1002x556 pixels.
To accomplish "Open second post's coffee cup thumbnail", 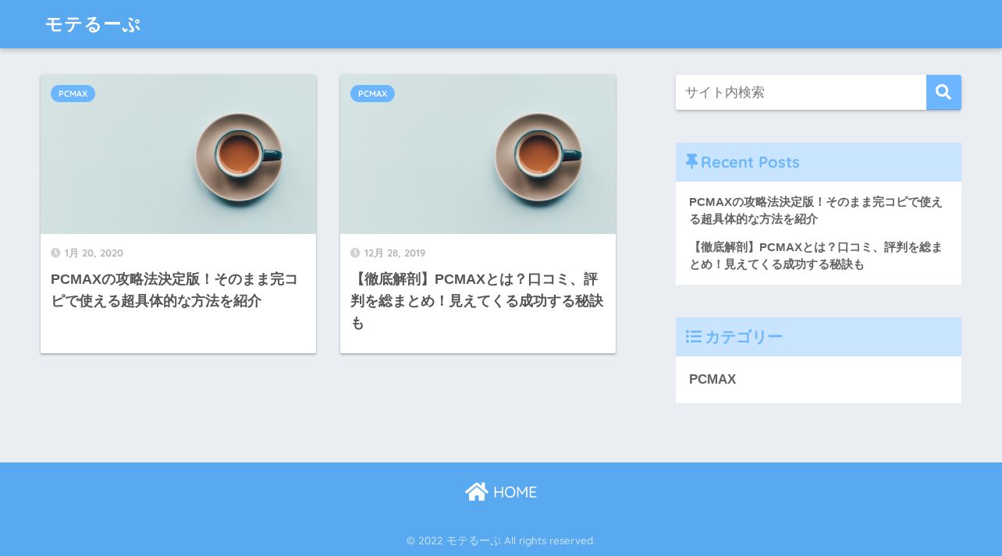I will pyautogui.click(x=478, y=154).
